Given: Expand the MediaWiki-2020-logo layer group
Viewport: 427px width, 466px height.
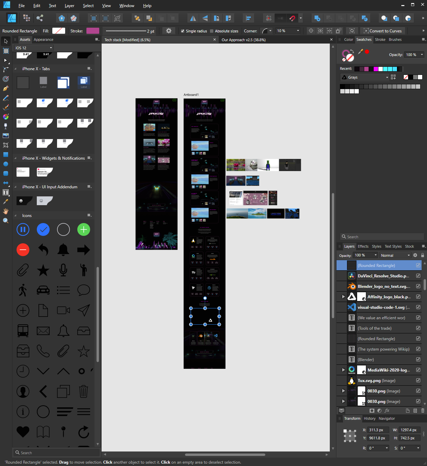Looking at the screenshot, I should [x=343, y=370].
